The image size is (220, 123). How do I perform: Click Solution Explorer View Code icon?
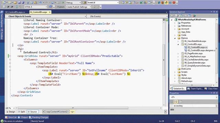click(186, 16)
